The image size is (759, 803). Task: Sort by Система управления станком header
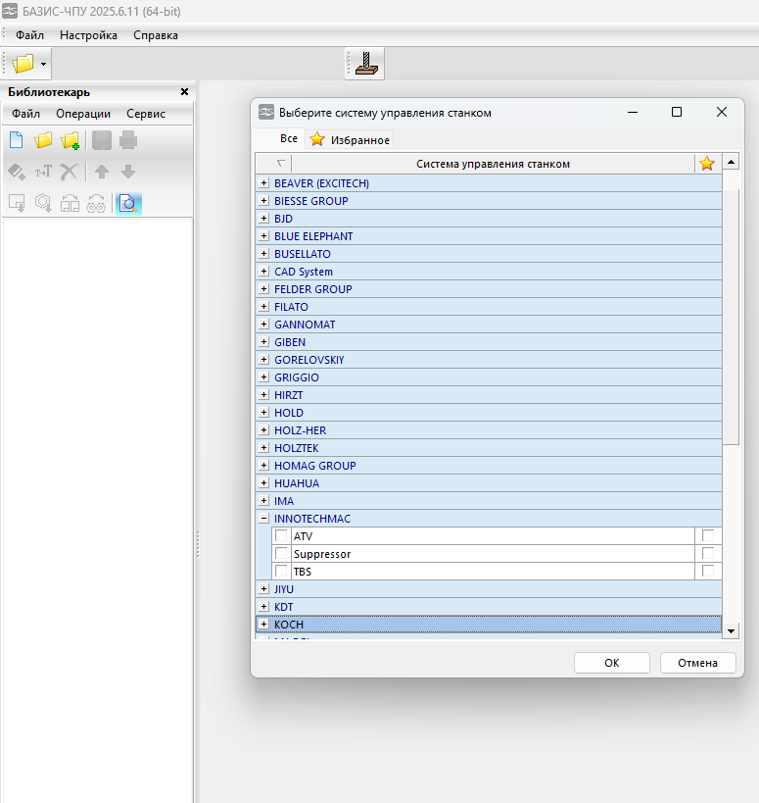click(x=493, y=164)
